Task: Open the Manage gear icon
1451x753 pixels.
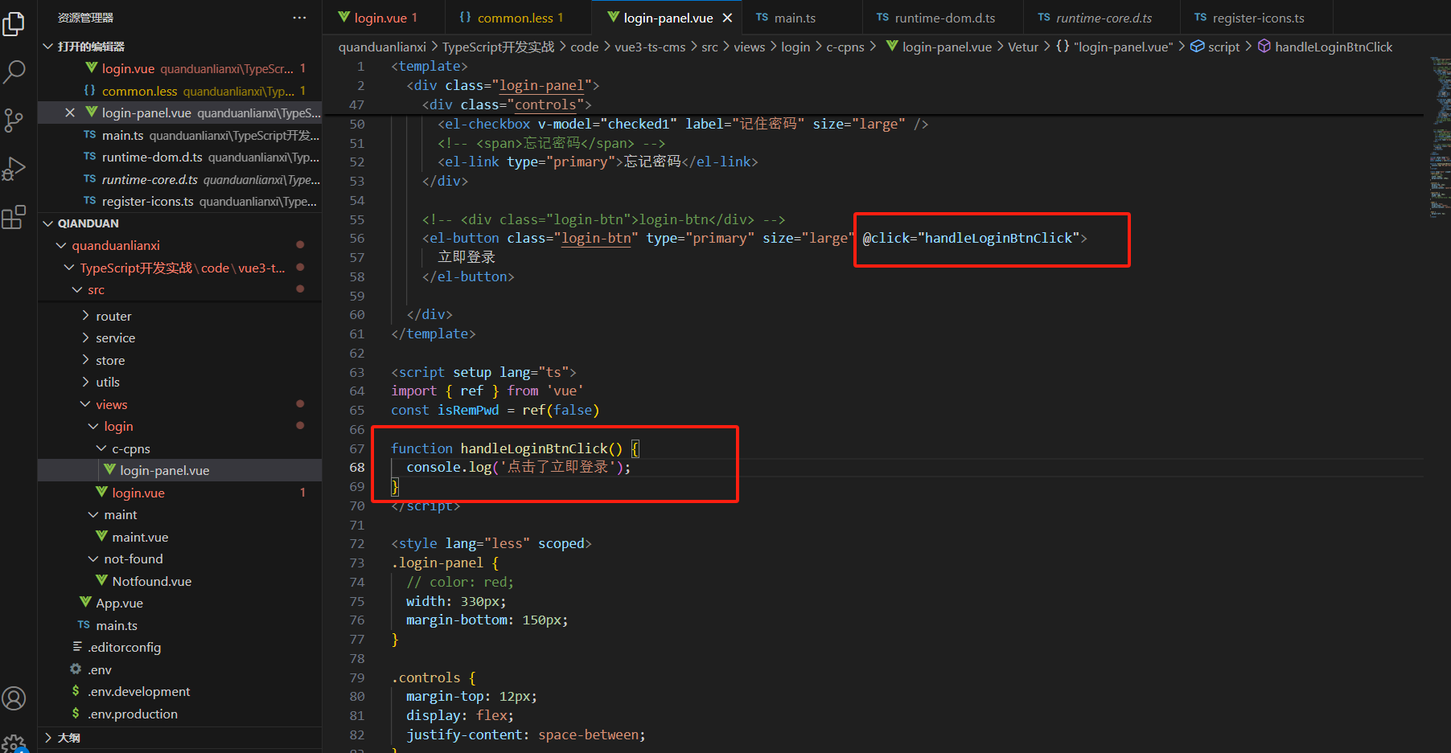Action: 14,743
